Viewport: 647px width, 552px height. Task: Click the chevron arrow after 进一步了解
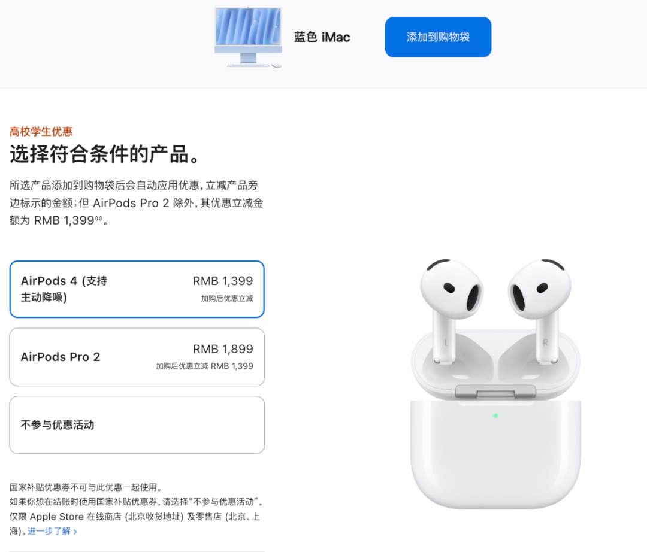coord(75,532)
